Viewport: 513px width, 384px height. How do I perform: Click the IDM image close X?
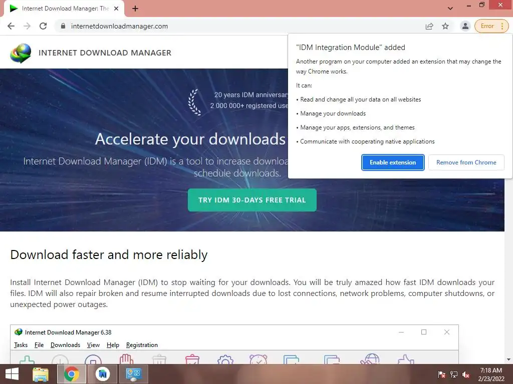(446, 332)
